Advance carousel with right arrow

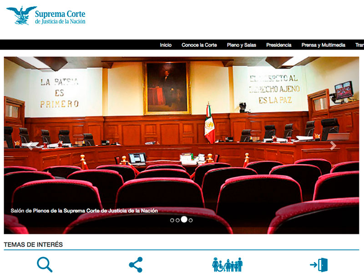tap(333, 146)
